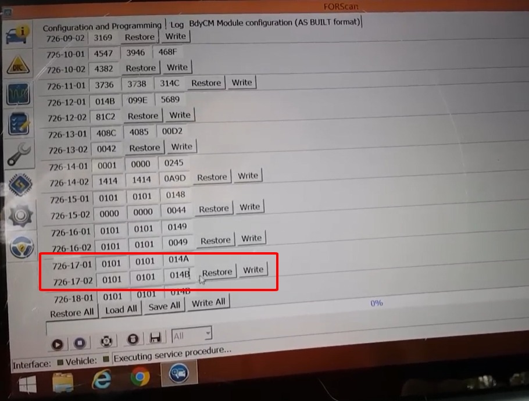
Task: Click the 014A field in row 726-17-01
Action: [178, 259]
